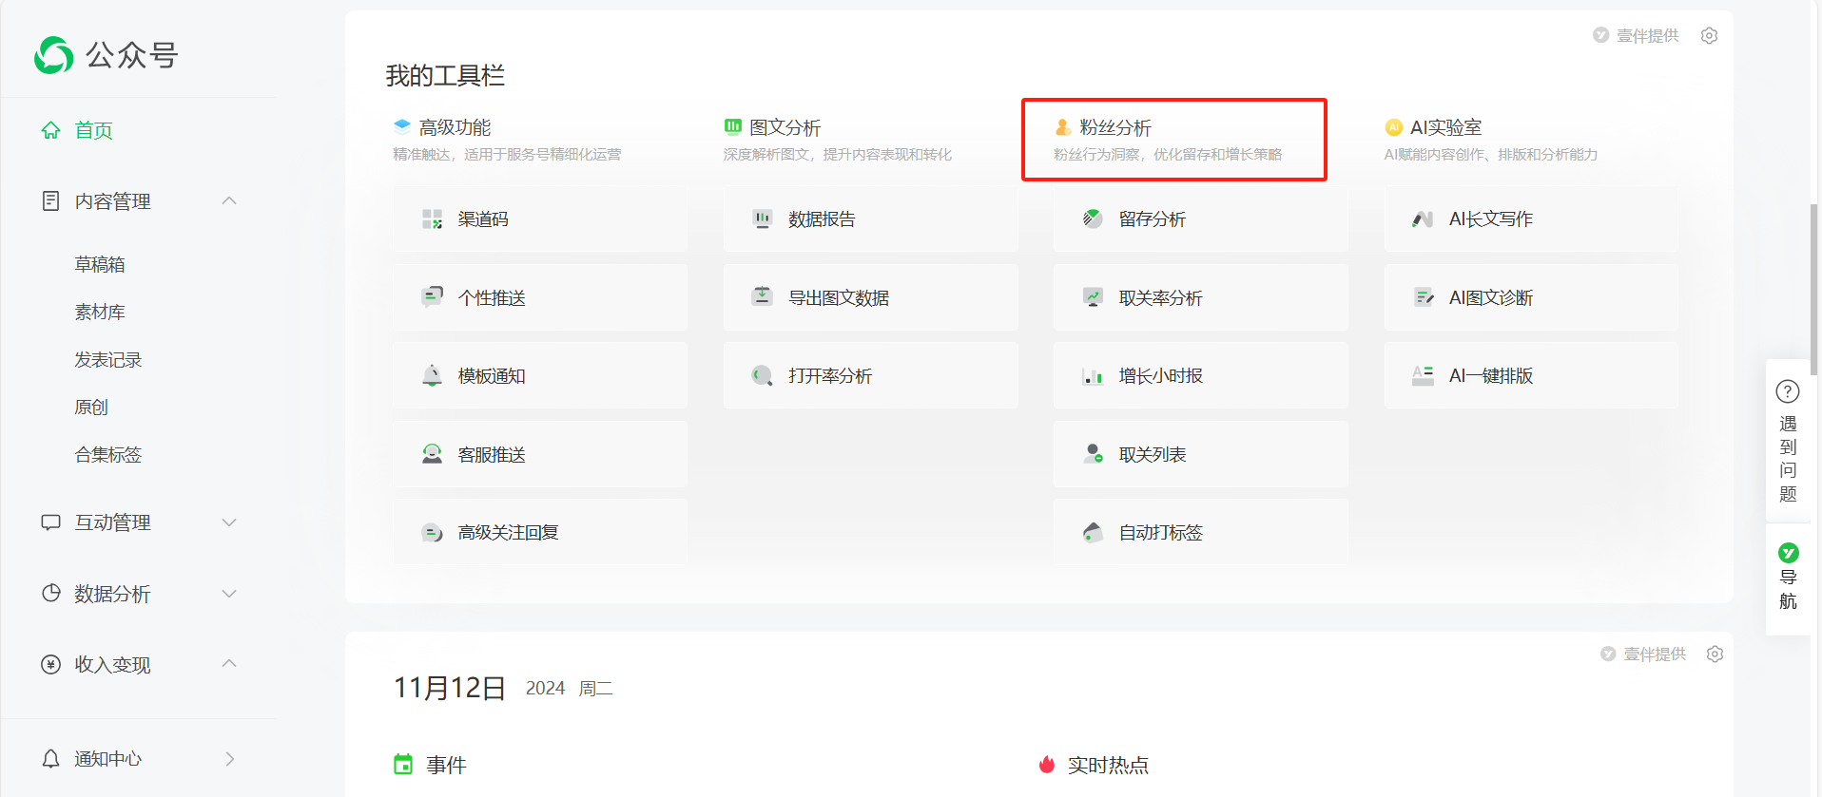Open 通知中心 arrow chevron
The width and height of the screenshot is (1822, 797).
[x=229, y=758]
